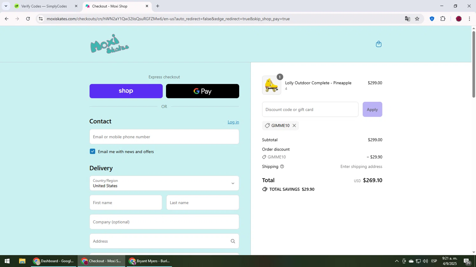Open Dashboard Google Chrome taskbar window

coord(54,261)
